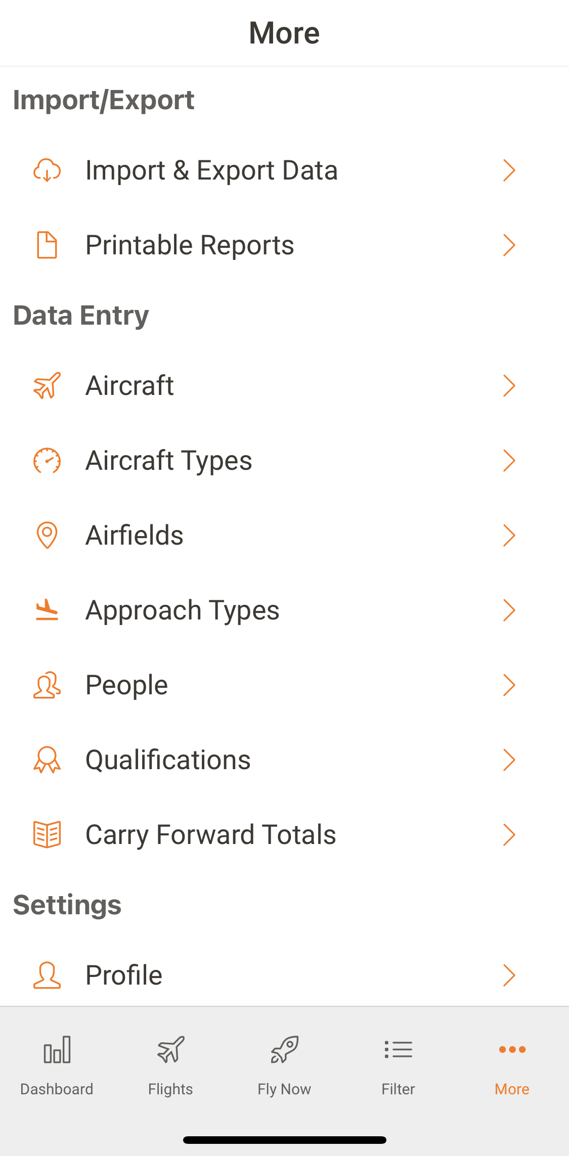
Task: Tap the cloud download Import & Export icon
Action: [47, 170]
